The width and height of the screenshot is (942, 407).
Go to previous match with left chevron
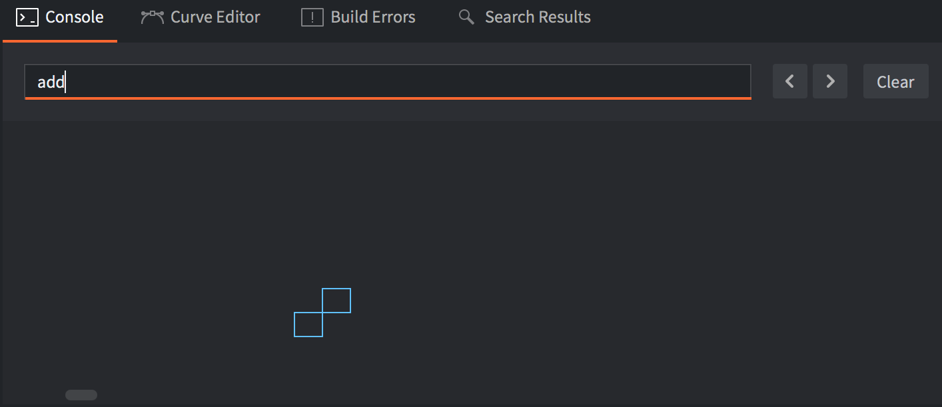(790, 81)
